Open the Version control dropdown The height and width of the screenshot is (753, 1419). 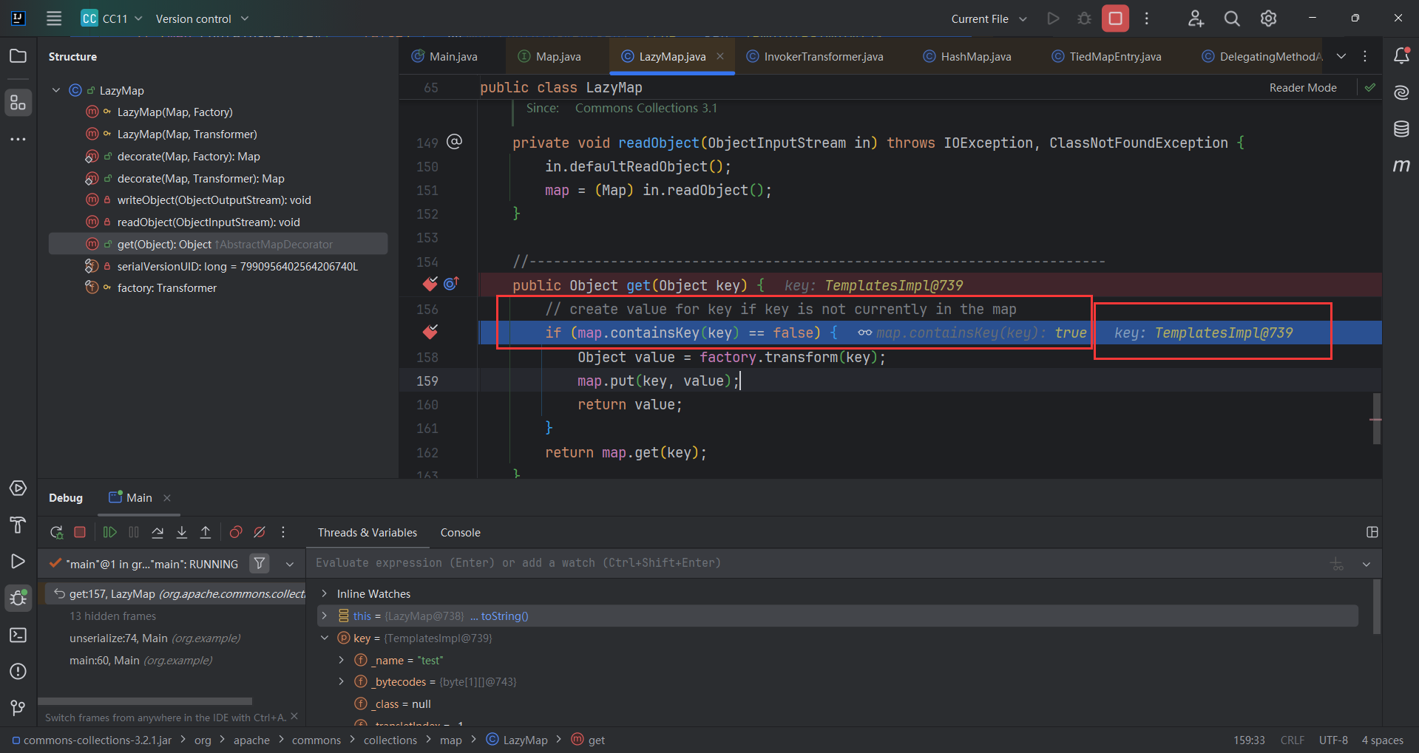[x=202, y=18]
